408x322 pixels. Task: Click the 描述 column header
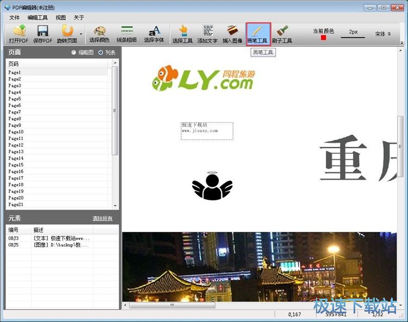click(62, 230)
